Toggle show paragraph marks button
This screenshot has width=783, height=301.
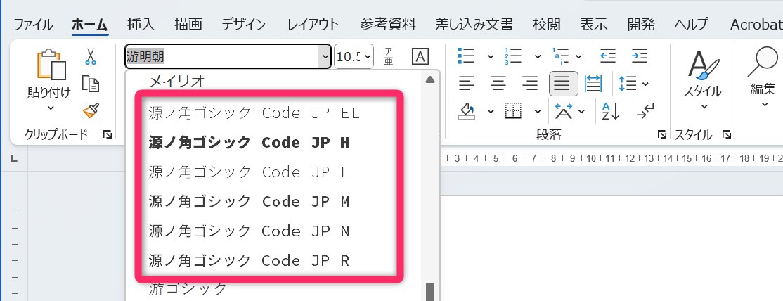pos(645,110)
